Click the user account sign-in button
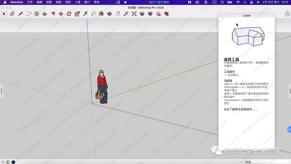The width and height of the screenshot is (291, 164). pos(287,14)
